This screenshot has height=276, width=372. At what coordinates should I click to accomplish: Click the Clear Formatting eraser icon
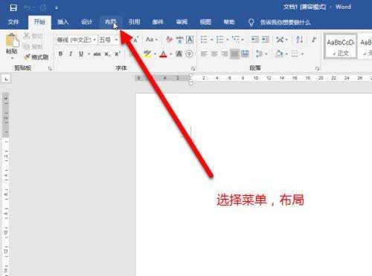[x=170, y=39]
